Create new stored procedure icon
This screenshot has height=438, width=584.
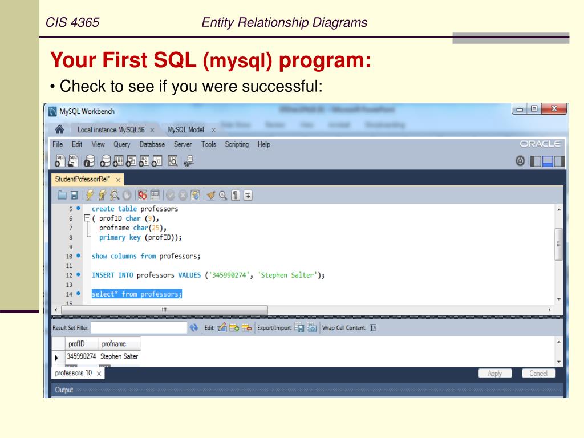pos(144,161)
